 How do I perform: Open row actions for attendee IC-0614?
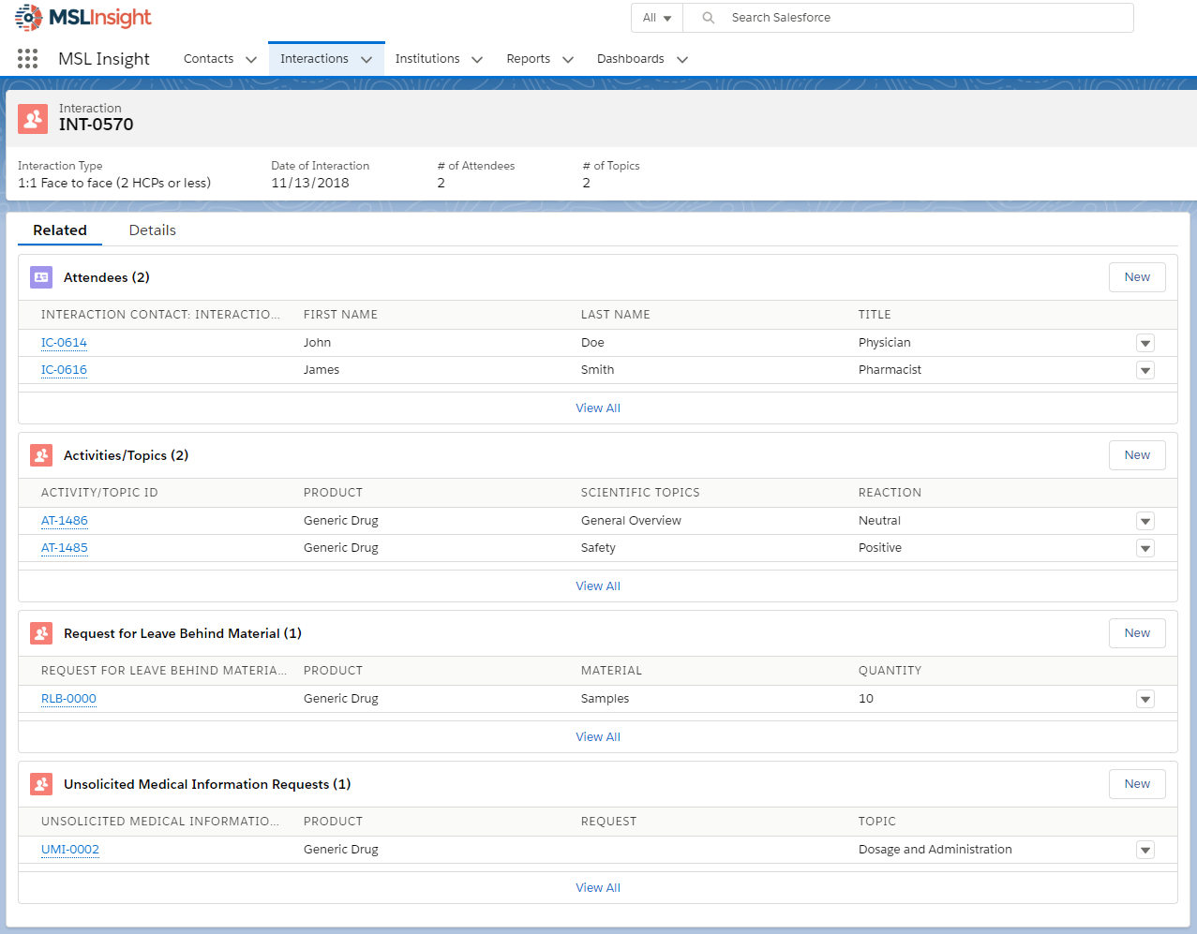(1145, 343)
